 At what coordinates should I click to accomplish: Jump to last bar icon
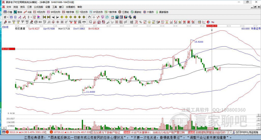pos(49,17)
